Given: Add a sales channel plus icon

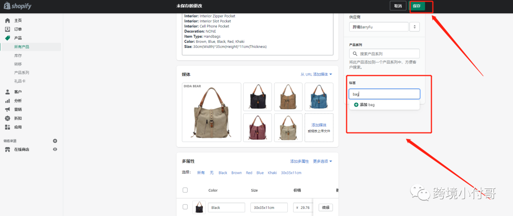Looking at the screenshot, I should 55,141.
